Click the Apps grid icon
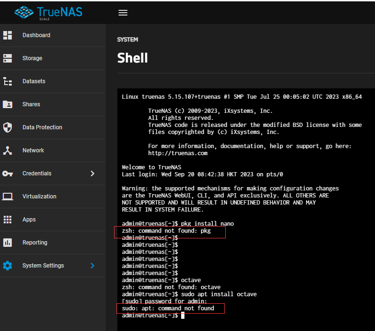 [x=8, y=220]
